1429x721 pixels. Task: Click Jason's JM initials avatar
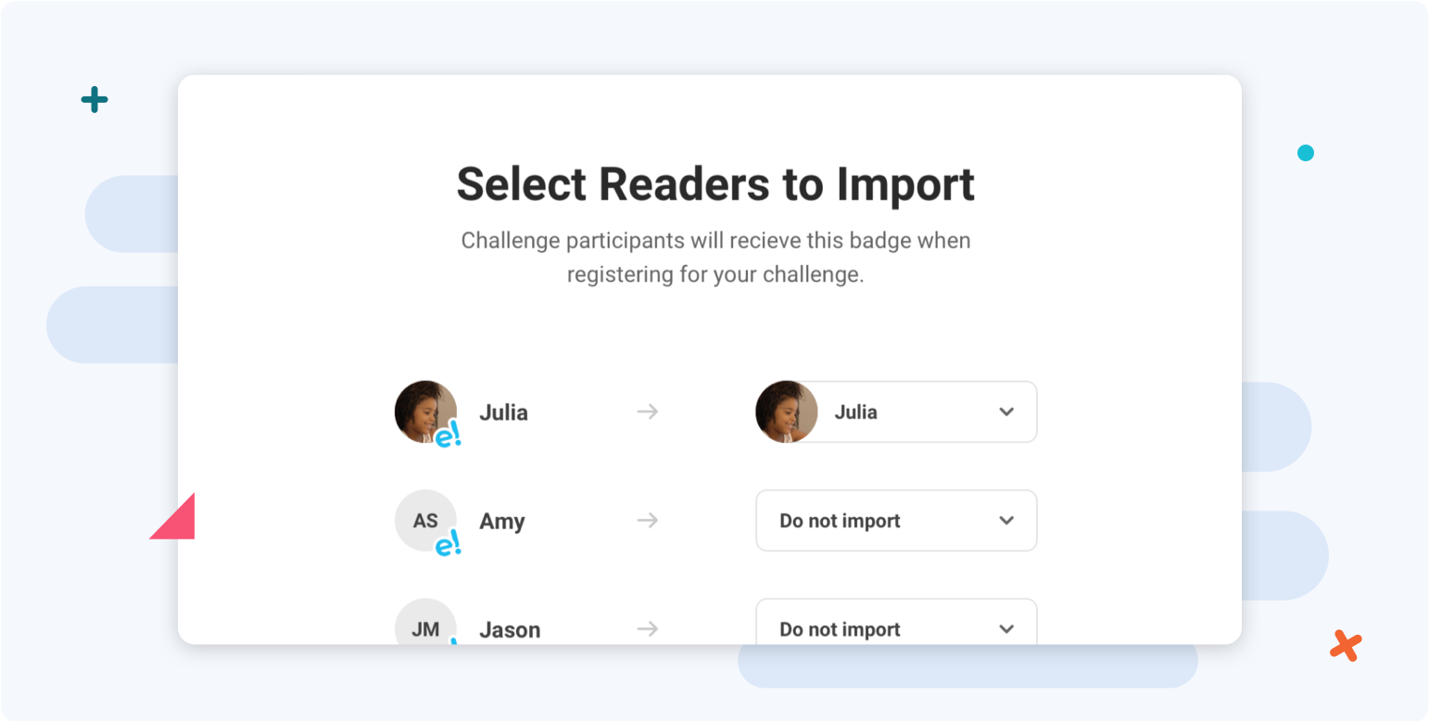click(425, 622)
